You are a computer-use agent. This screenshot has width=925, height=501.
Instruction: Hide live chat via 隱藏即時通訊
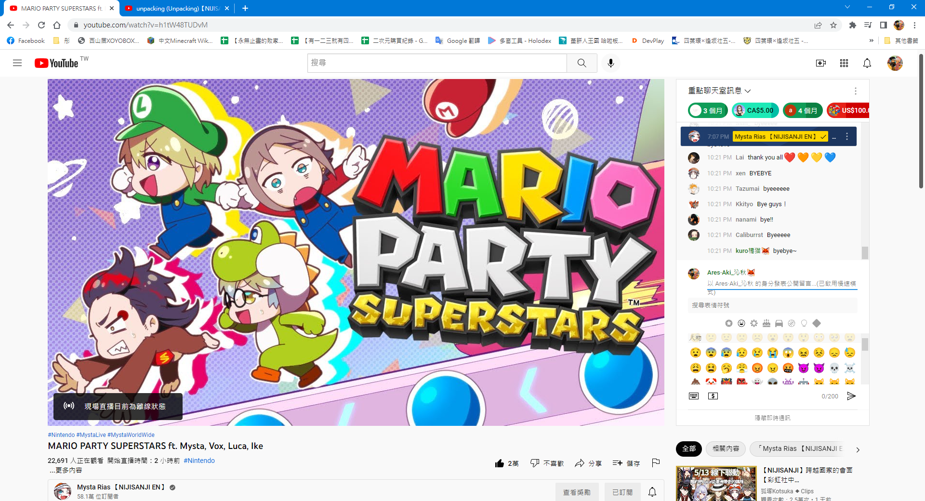click(x=772, y=418)
